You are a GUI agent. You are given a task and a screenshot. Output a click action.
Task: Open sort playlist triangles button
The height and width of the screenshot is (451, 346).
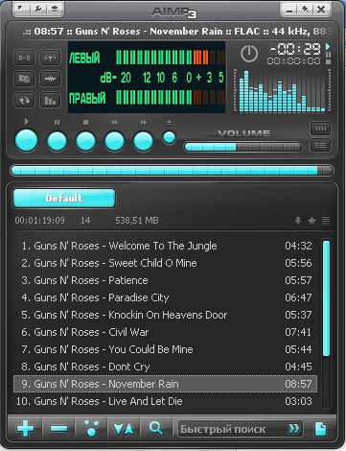pyautogui.click(x=124, y=429)
